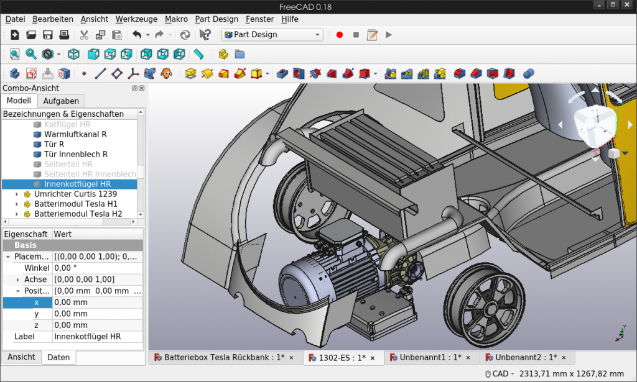The width and height of the screenshot is (637, 382).
Task: Click the fit all view icon
Action: pyautogui.click(x=15, y=54)
